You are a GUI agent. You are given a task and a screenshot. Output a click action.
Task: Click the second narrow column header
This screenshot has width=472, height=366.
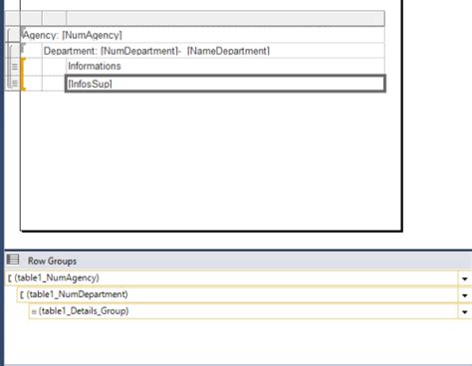pos(54,18)
